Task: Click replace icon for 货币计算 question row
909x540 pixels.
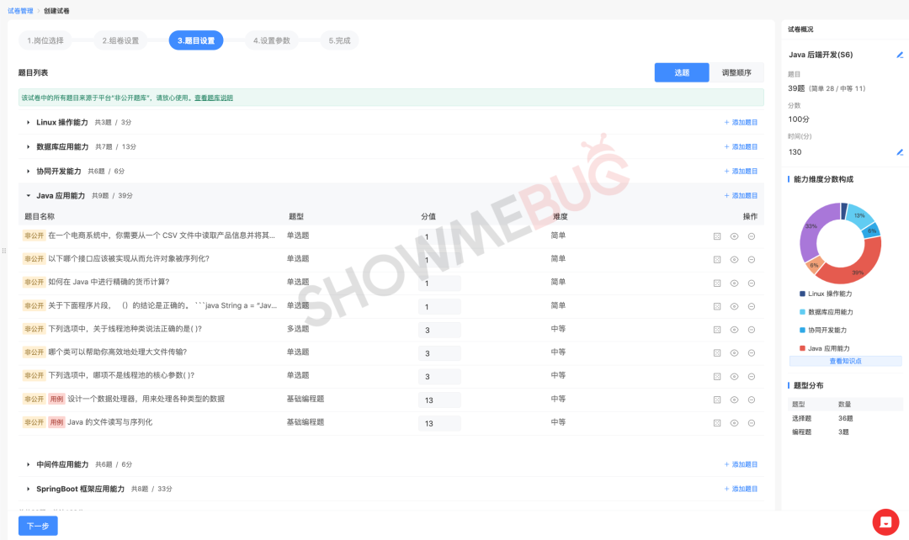Action: [x=717, y=283]
